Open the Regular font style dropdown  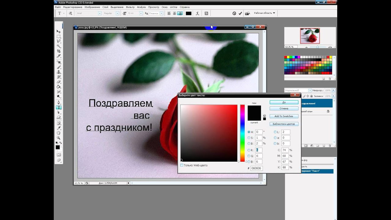[118, 13]
